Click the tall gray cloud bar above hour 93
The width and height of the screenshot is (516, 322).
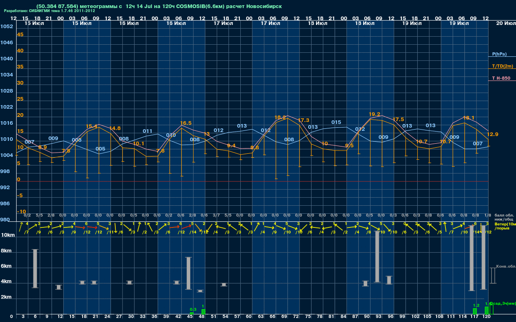click(377, 256)
